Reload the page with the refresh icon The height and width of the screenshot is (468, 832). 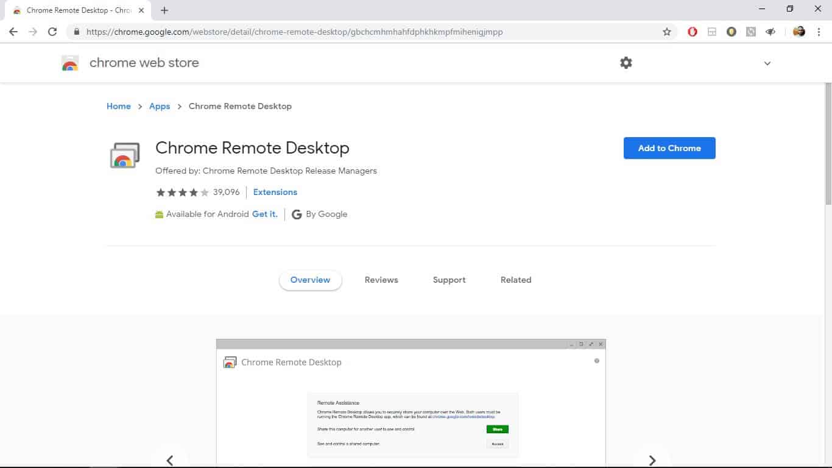point(52,32)
